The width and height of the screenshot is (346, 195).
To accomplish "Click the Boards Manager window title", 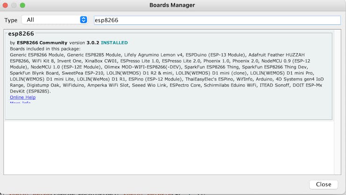I will click(172, 5).
